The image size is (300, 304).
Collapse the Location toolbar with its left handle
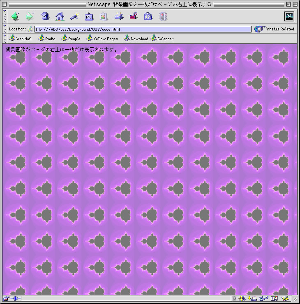pyautogui.click(x=5, y=29)
